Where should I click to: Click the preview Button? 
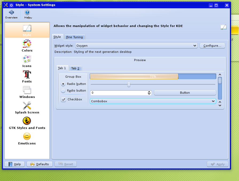point(185,93)
